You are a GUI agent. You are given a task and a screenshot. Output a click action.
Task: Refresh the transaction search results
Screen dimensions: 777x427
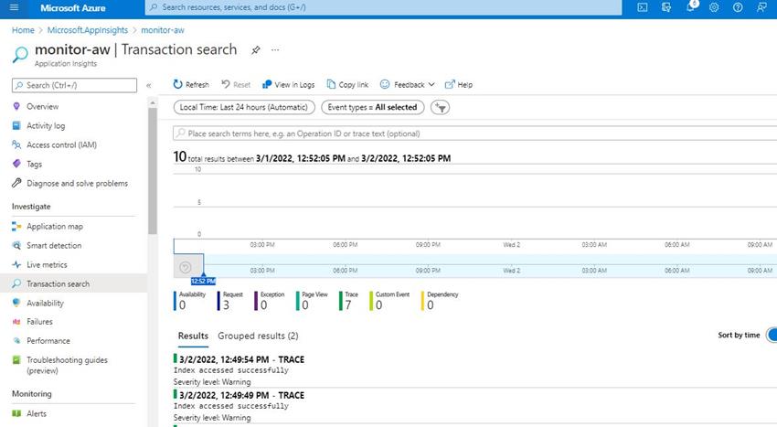click(191, 85)
